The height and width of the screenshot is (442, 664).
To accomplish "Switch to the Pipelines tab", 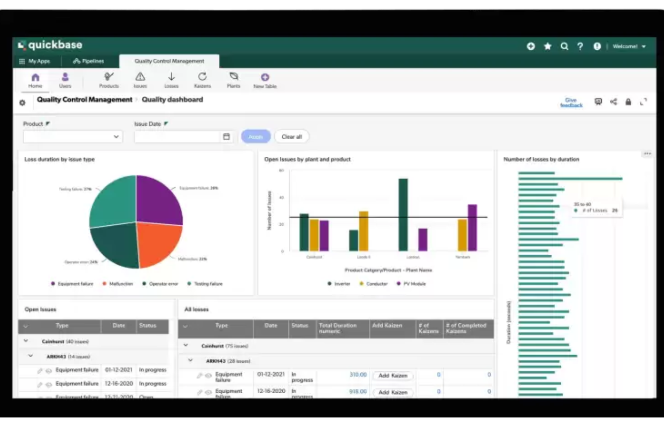I will (x=88, y=61).
